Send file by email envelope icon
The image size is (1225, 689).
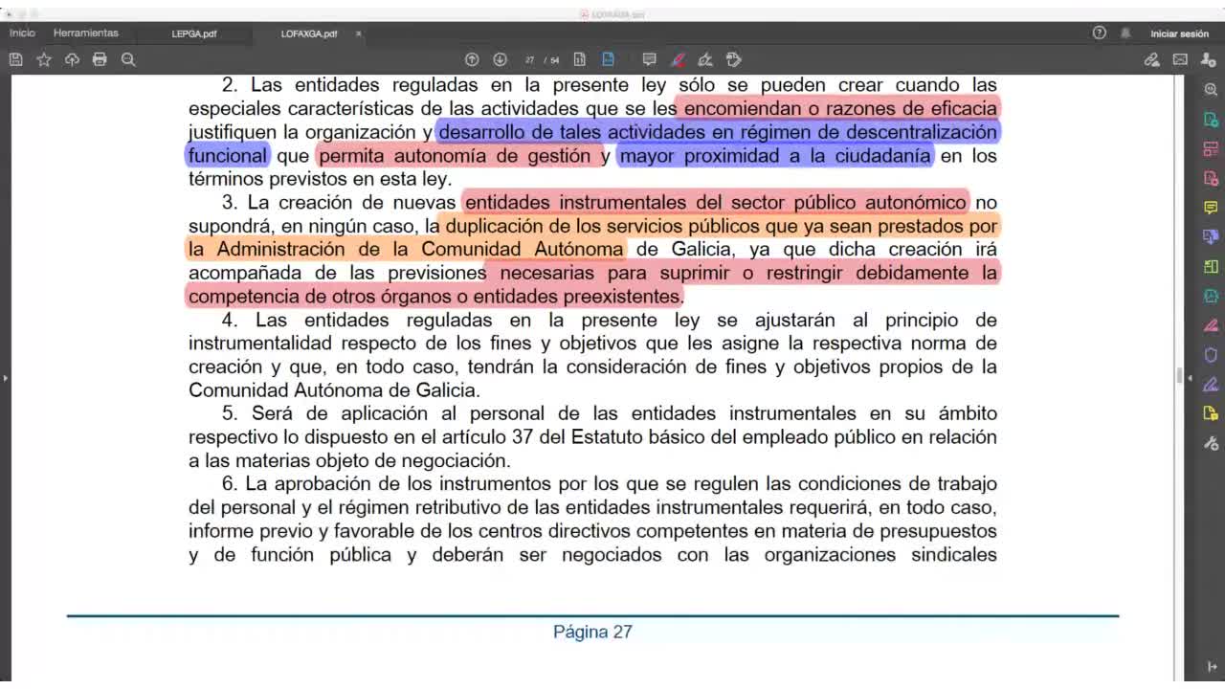point(1180,59)
